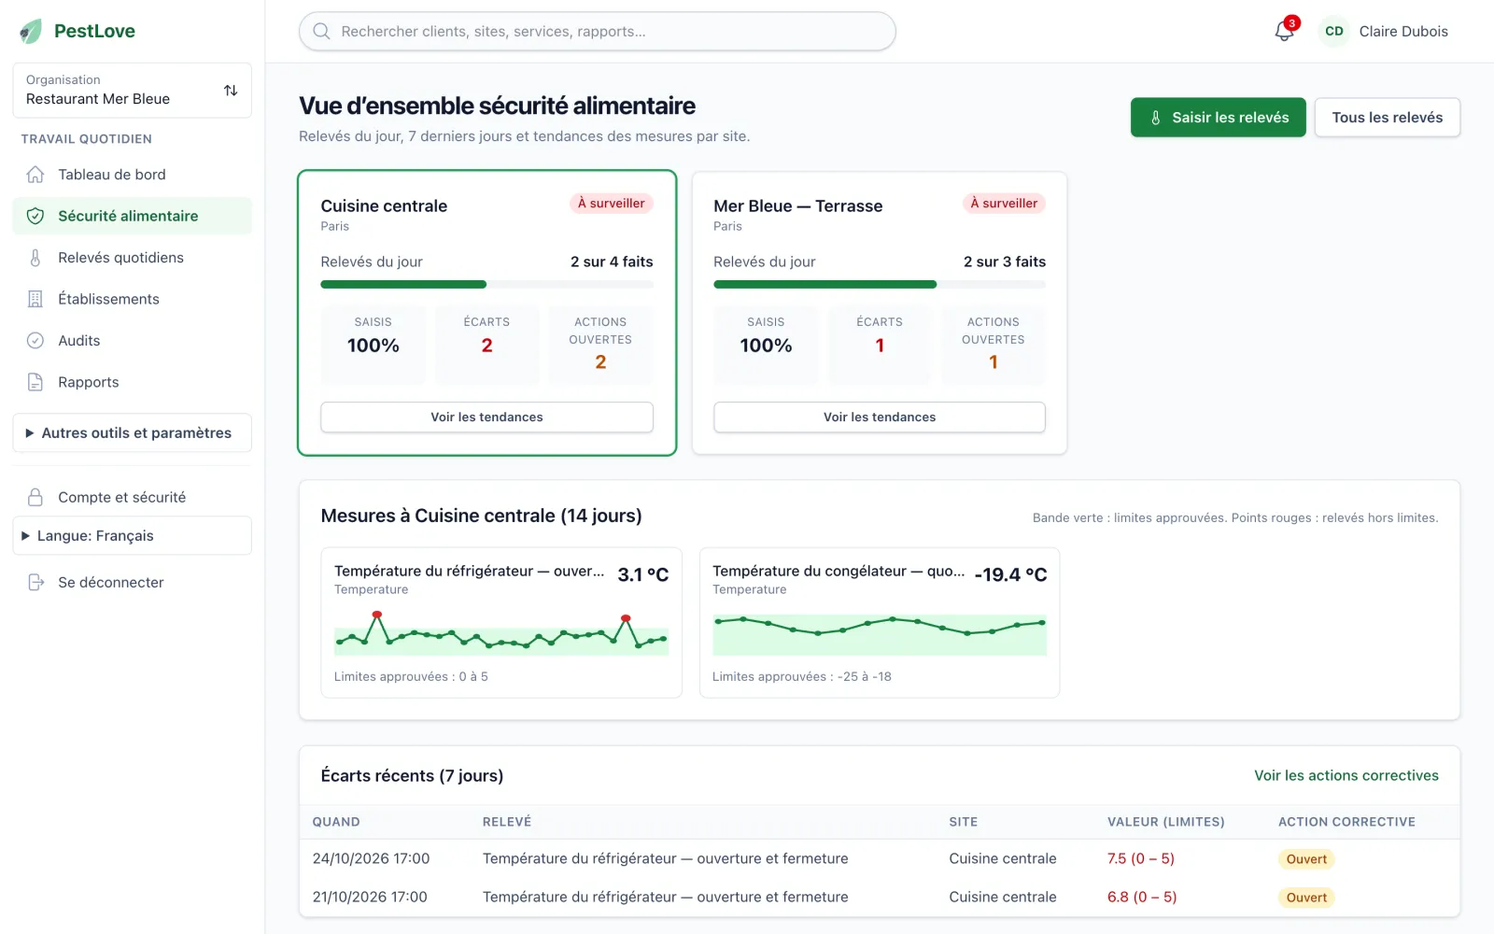This screenshot has height=934, width=1494.
Task: Click the Tableau de bord home icon
Action: [35, 175]
